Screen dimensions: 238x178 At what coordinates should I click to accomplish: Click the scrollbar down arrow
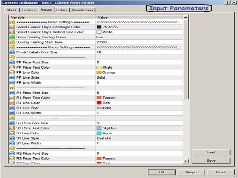(x=186, y=161)
